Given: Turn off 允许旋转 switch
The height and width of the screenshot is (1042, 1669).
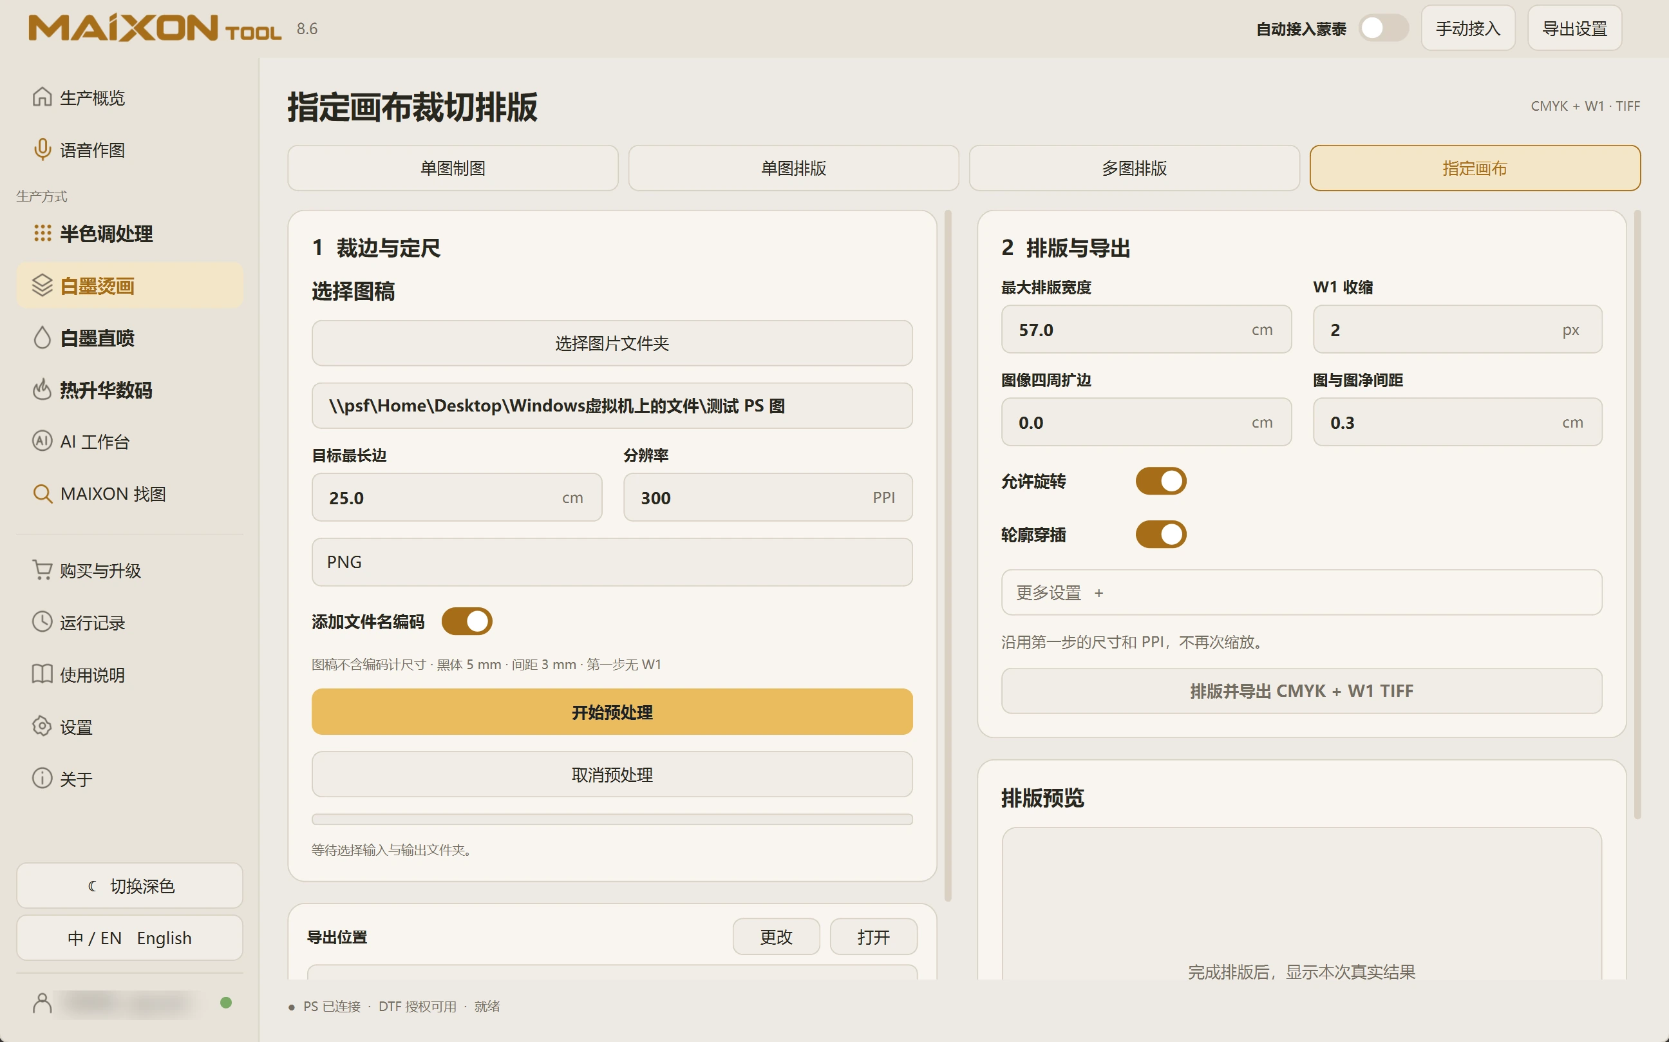Looking at the screenshot, I should [x=1160, y=481].
